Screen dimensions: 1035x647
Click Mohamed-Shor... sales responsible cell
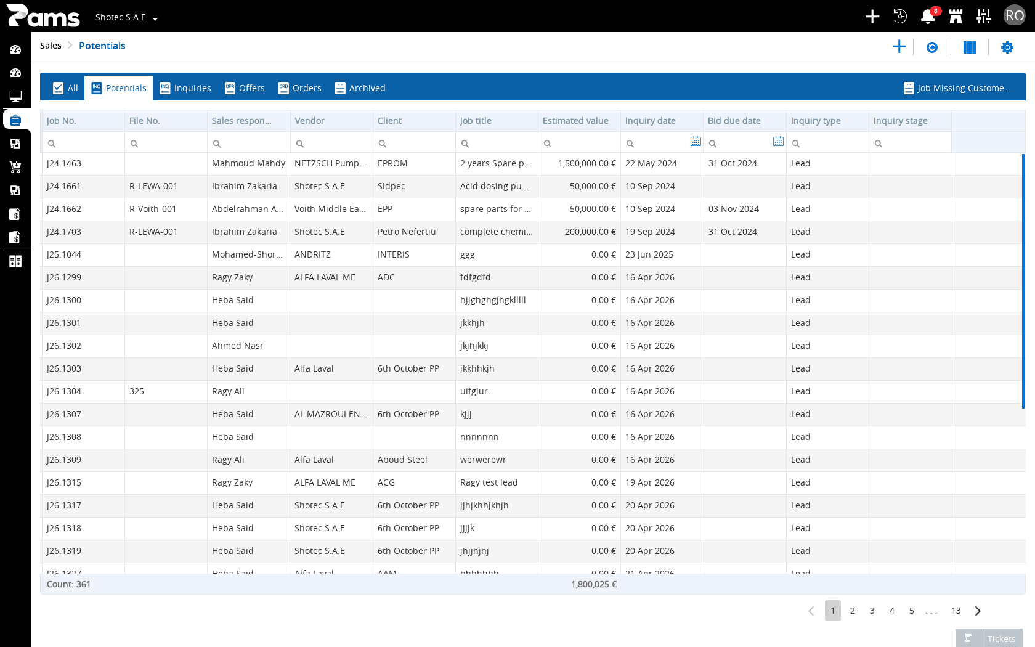tap(247, 254)
